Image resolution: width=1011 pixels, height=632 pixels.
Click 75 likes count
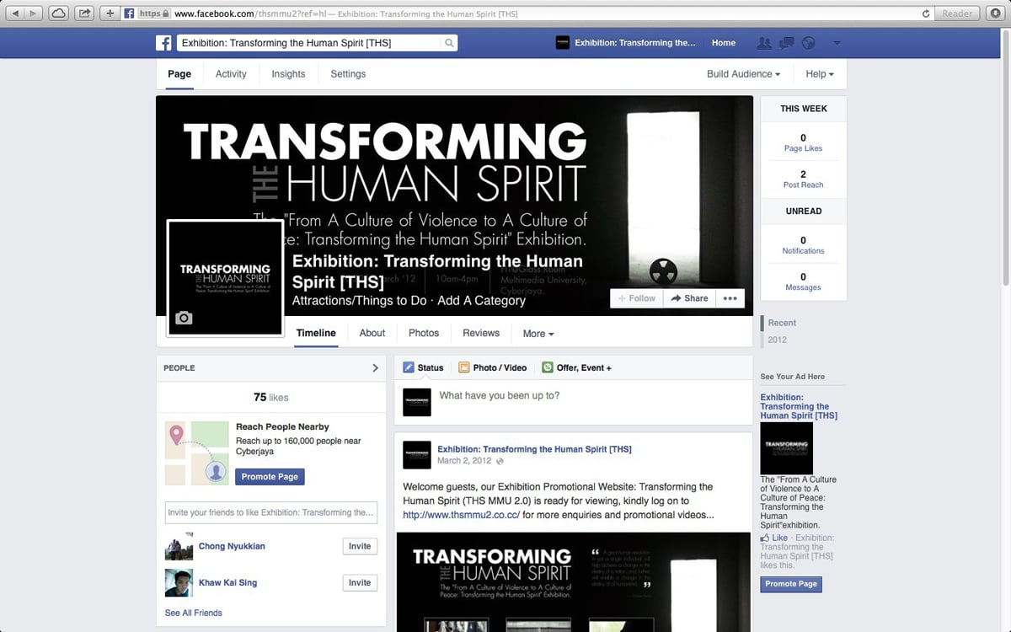click(270, 397)
